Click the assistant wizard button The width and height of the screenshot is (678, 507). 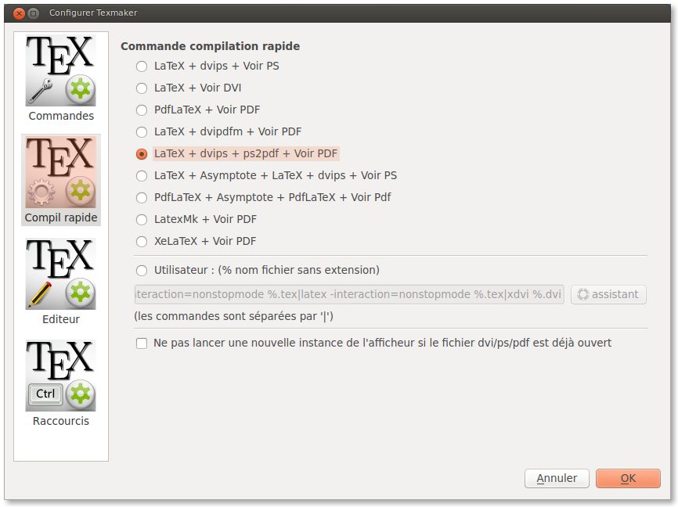pos(608,294)
